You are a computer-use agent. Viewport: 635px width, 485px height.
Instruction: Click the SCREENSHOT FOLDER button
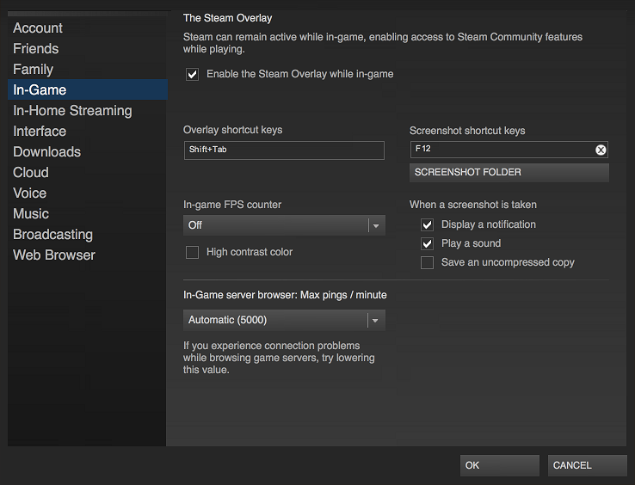coord(509,173)
